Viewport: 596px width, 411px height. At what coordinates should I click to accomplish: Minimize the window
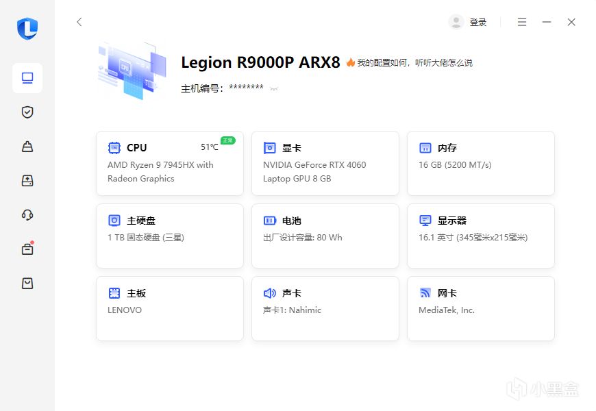tap(547, 22)
